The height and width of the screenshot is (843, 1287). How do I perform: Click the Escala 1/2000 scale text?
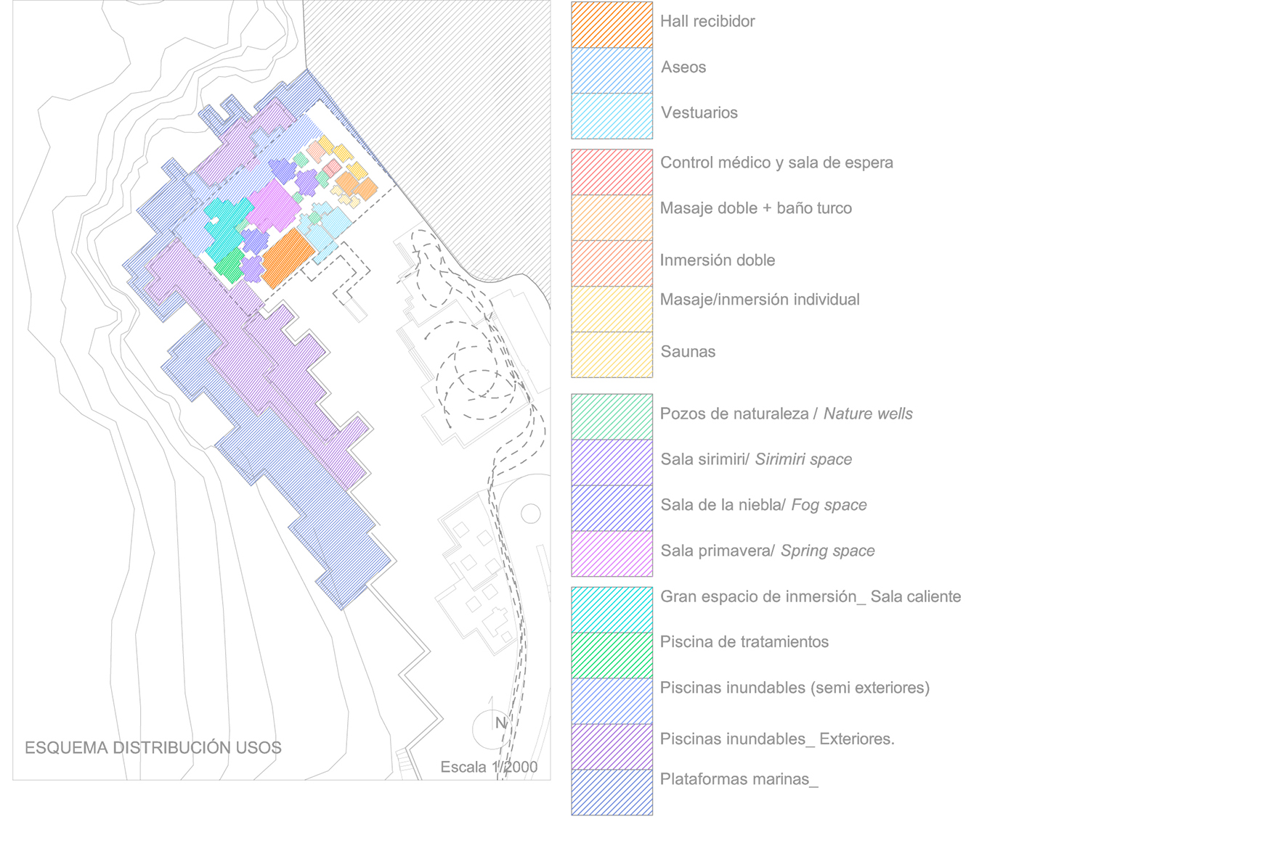[489, 767]
